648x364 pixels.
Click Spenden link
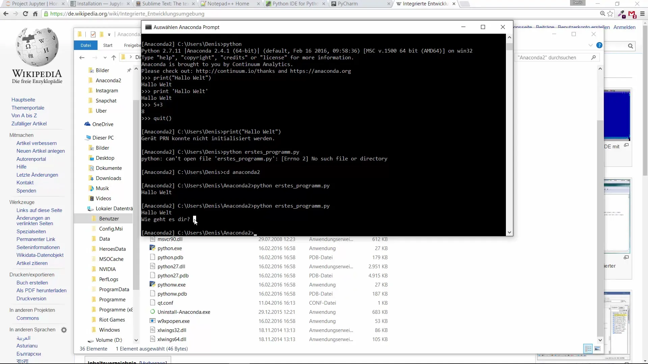[x=26, y=191]
